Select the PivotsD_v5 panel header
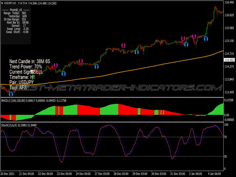This screenshot has width=236, height=177. pos(16,10)
